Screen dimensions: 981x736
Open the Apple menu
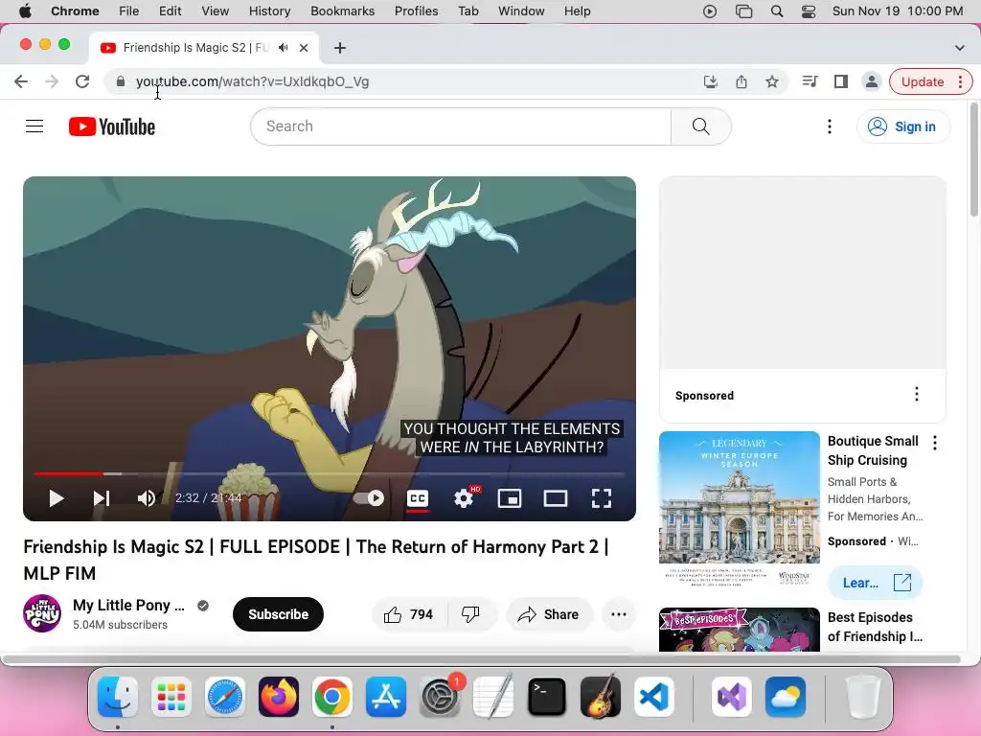pos(25,11)
